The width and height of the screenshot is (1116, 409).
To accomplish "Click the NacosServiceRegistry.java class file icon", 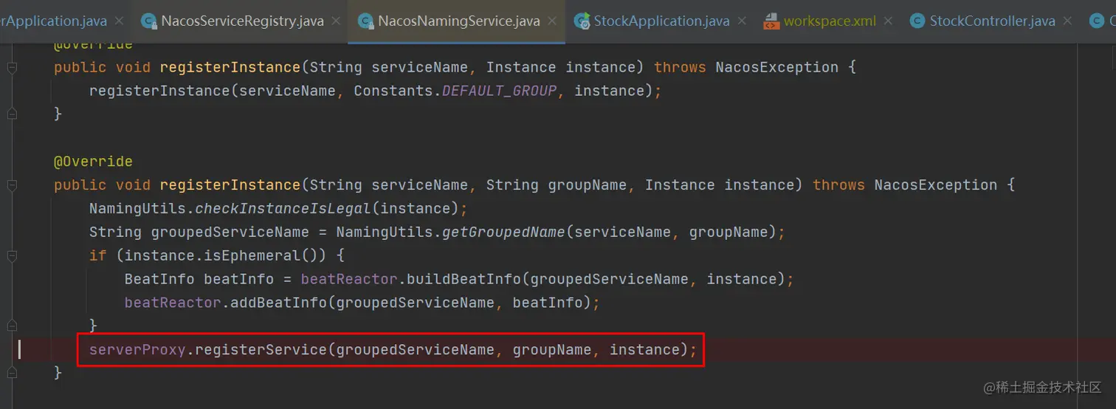I will [x=148, y=21].
